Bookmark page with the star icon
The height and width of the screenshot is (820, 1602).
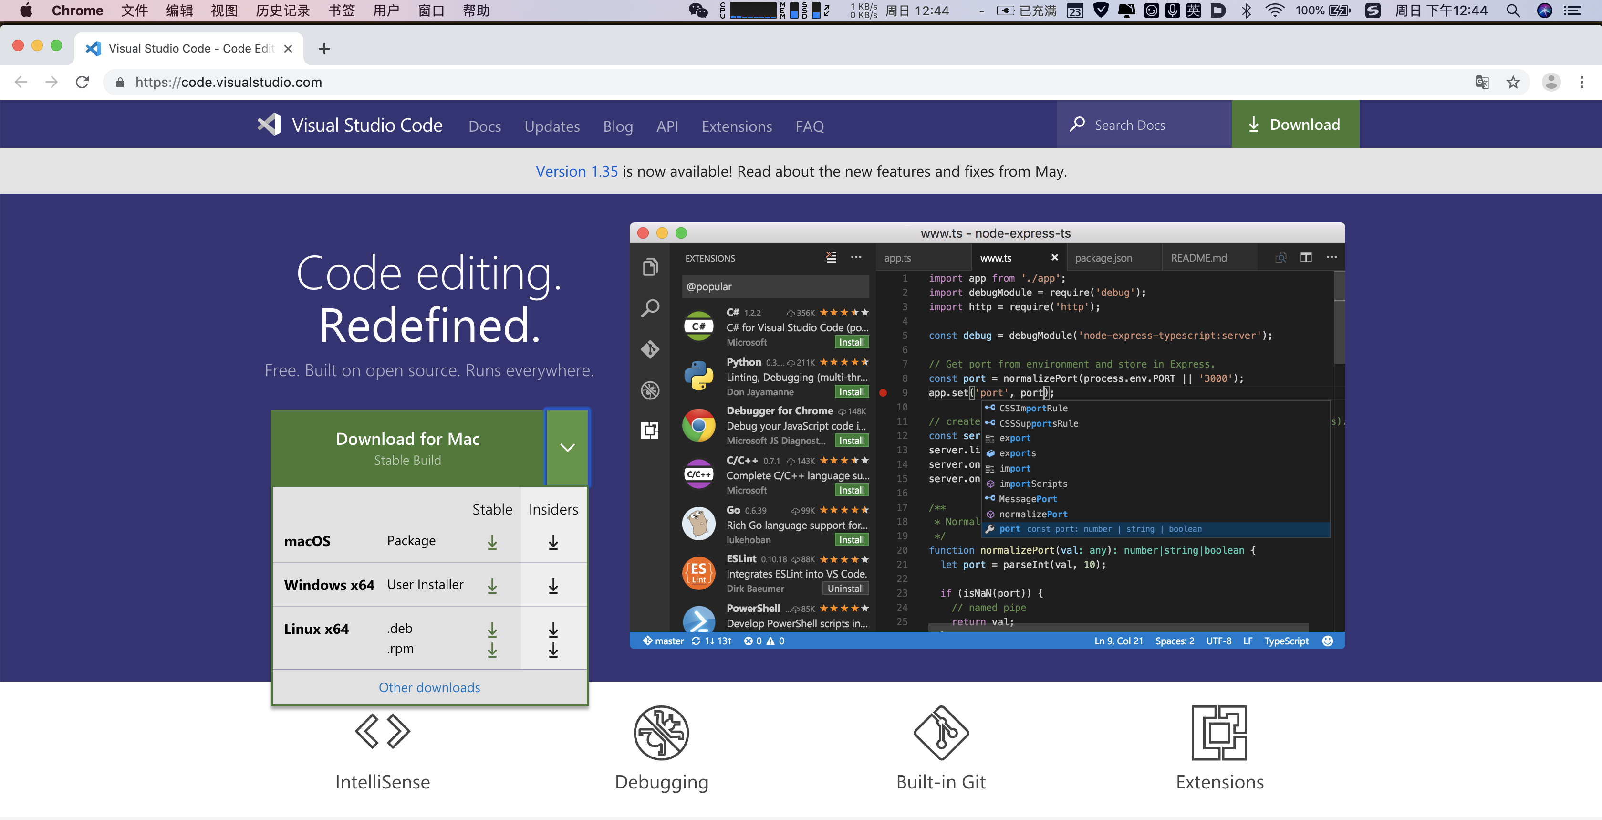(1512, 82)
